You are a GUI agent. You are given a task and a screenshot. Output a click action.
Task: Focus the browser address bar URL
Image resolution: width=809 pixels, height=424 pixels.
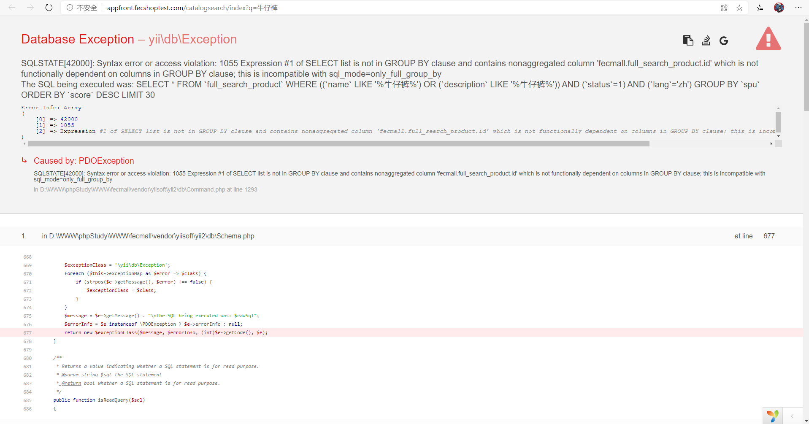click(192, 8)
